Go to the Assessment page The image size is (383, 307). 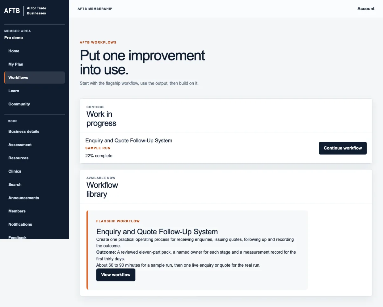pyautogui.click(x=35, y=145)
